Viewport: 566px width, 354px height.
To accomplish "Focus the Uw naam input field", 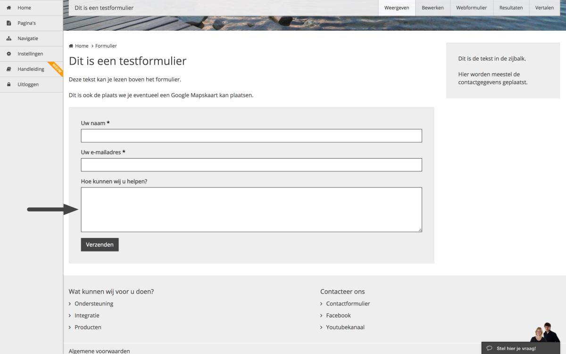I will pos(251,136).
